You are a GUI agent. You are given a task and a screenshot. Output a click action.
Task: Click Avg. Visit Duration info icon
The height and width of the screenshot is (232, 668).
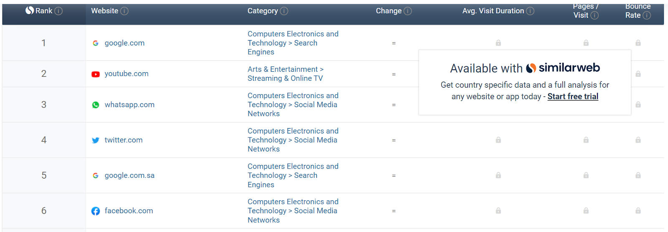(530, 11)
